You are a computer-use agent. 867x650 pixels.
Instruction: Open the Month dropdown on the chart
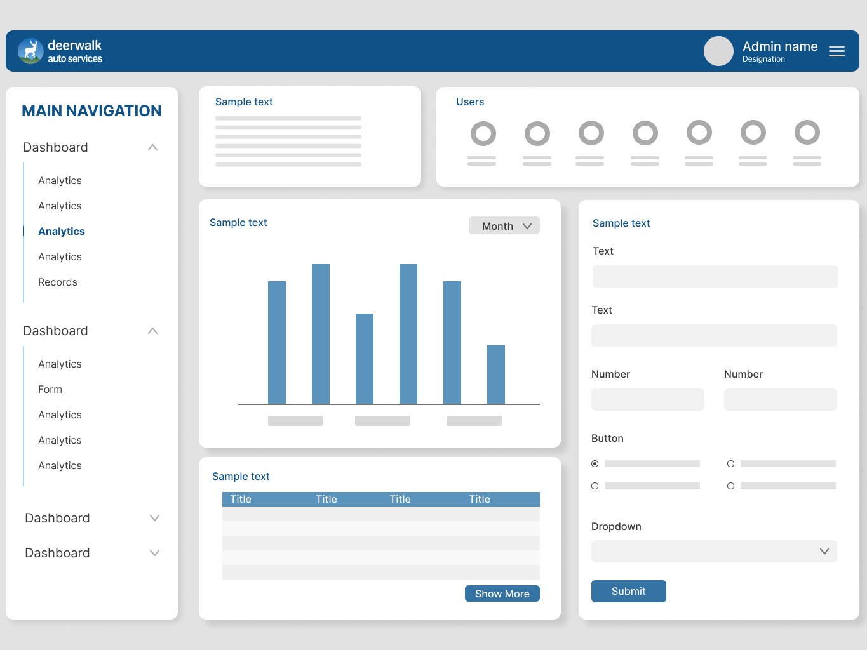[x=504, y=225]
